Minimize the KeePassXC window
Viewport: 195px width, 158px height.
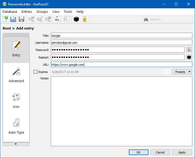click(x=164, y=4)
